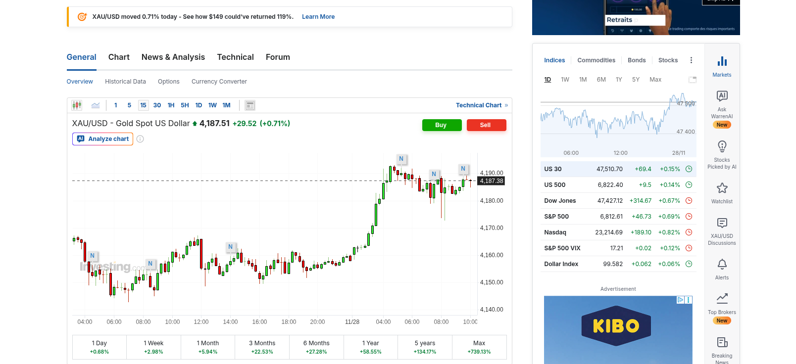796x364 pixels.
Task: Select the 15-minute chart interval
Action: pyautogui.click(x=143, y=105)
